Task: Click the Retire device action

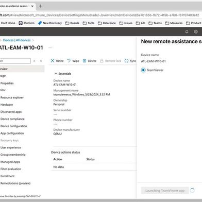Action: (57, 61)
